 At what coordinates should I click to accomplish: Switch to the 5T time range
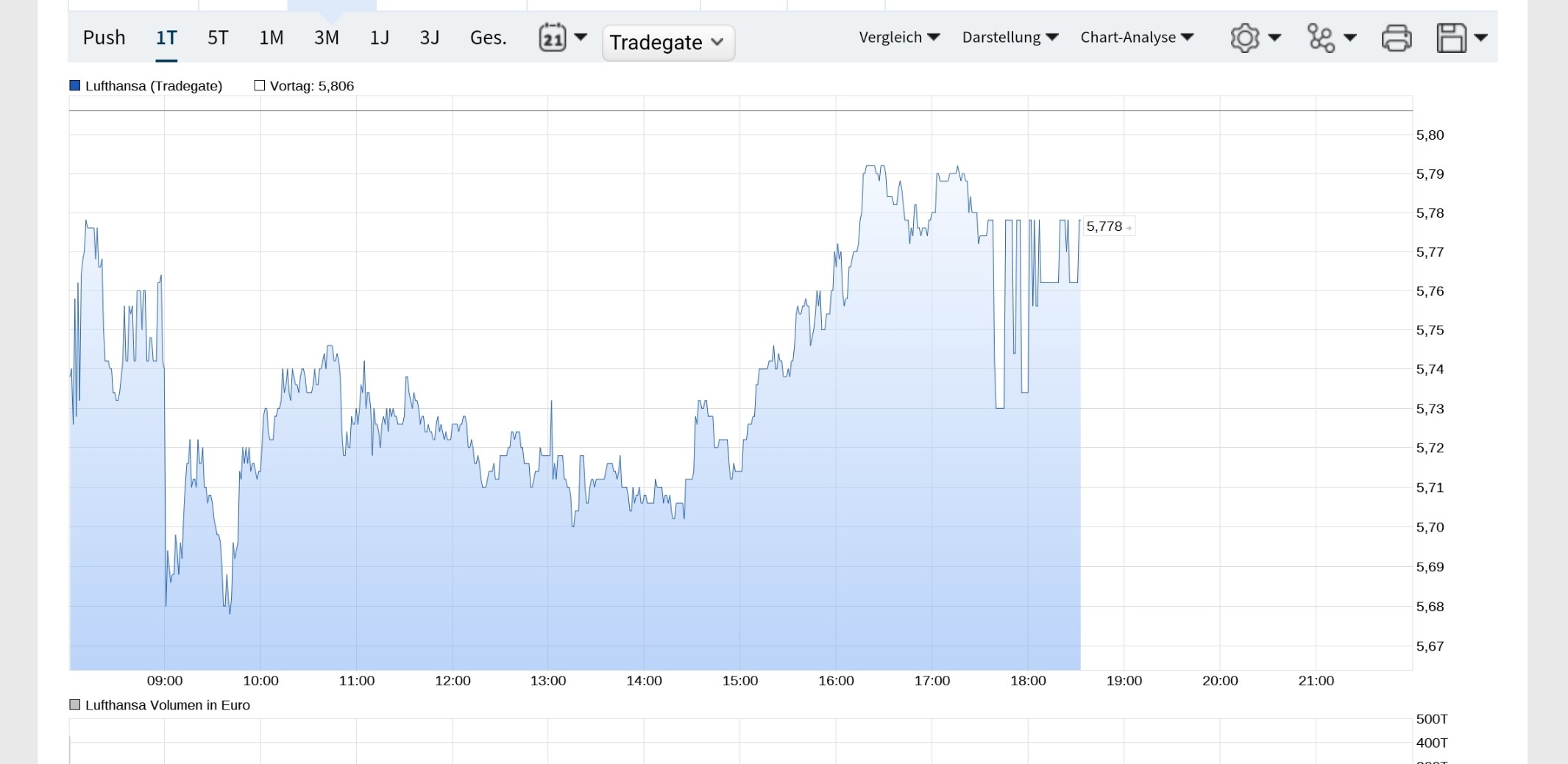[x=218, y=38]
